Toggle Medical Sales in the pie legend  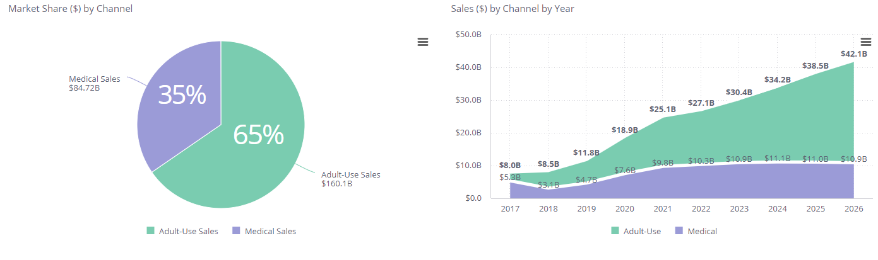click(x=264, y=231)
